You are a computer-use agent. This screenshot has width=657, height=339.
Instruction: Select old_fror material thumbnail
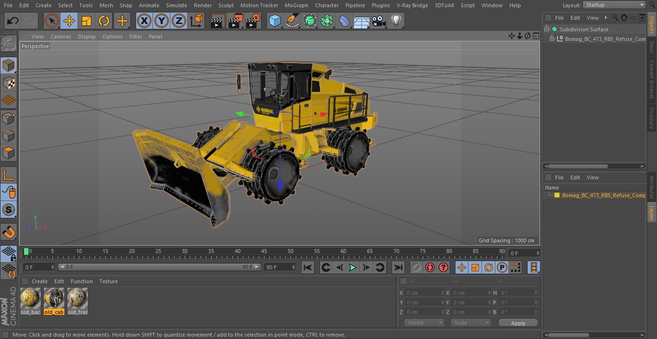tap(77, 301)
